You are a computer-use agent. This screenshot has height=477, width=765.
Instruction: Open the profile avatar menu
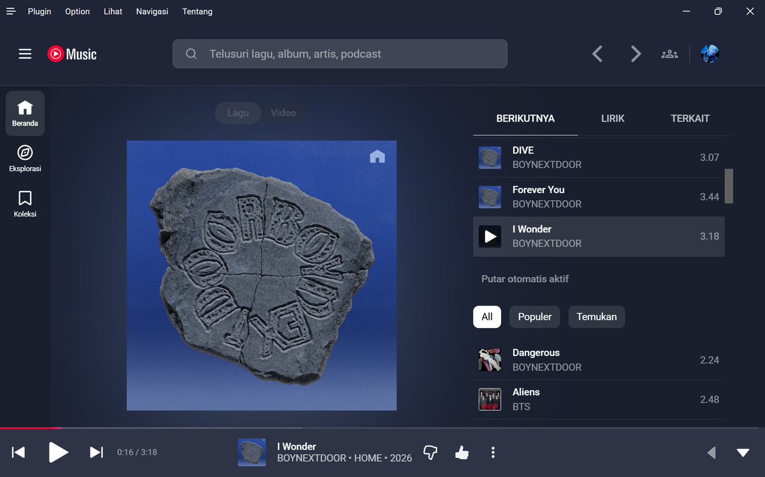coord(710,54)
